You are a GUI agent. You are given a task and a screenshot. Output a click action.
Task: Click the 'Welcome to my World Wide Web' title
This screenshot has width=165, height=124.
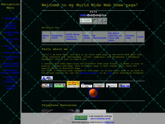click(x=90, y=5)
